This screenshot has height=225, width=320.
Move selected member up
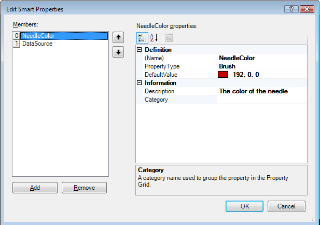click(x=118, y=37)
